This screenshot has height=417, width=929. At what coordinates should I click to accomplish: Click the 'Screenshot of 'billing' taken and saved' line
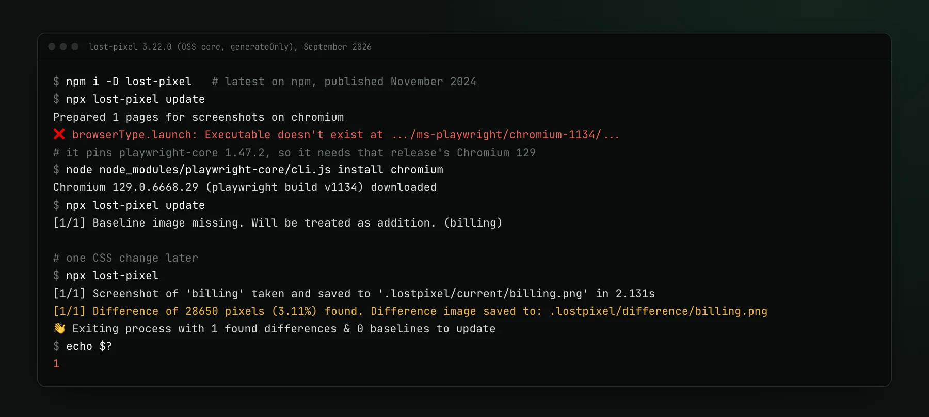click(354, 294)
